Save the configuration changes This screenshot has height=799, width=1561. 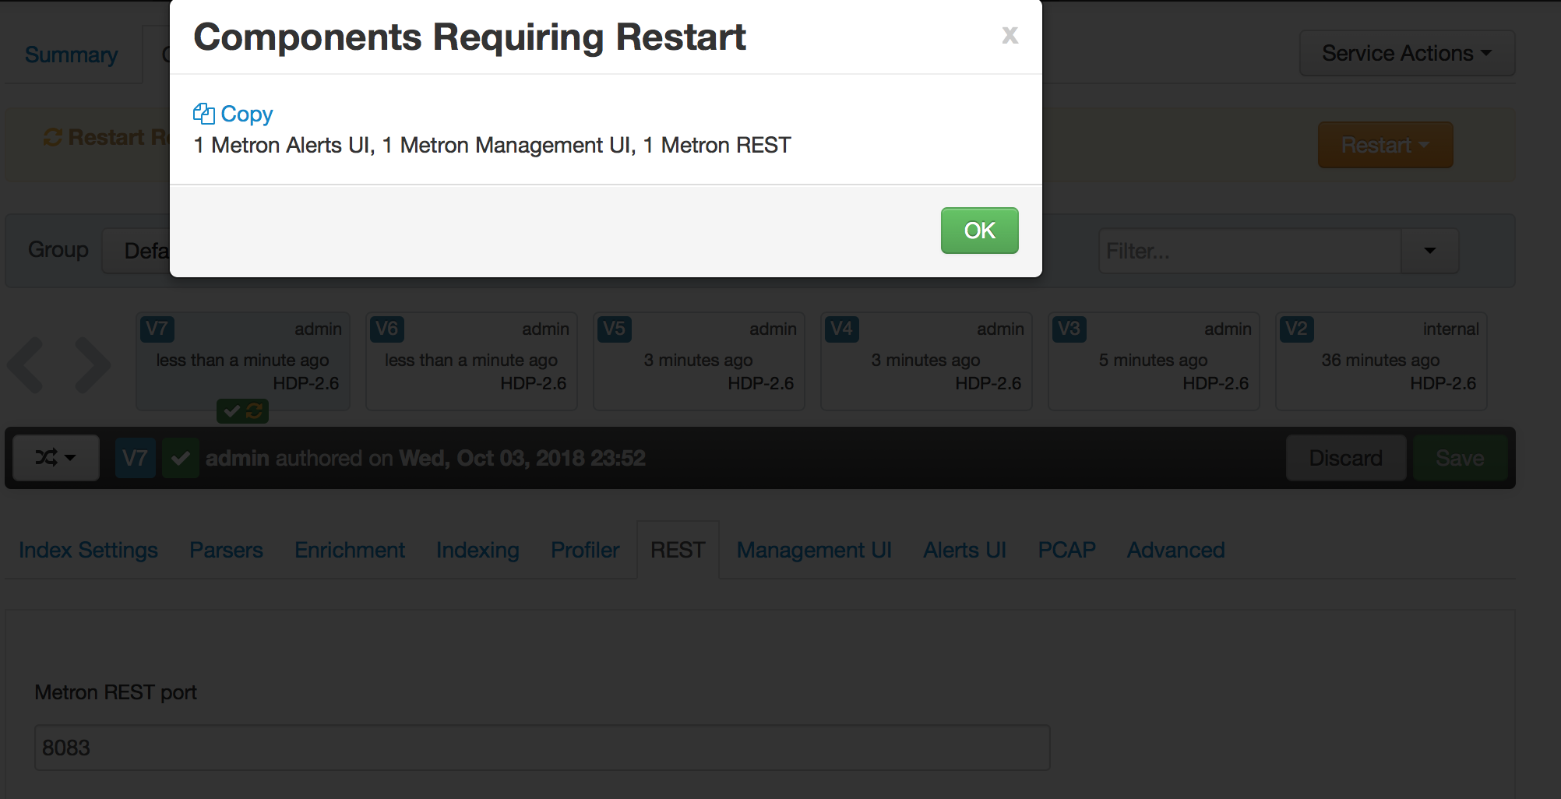[1460, 458]
